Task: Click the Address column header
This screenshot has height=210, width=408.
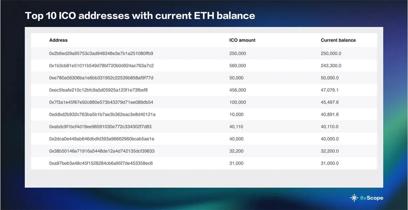Action: [x=58, y=40]
